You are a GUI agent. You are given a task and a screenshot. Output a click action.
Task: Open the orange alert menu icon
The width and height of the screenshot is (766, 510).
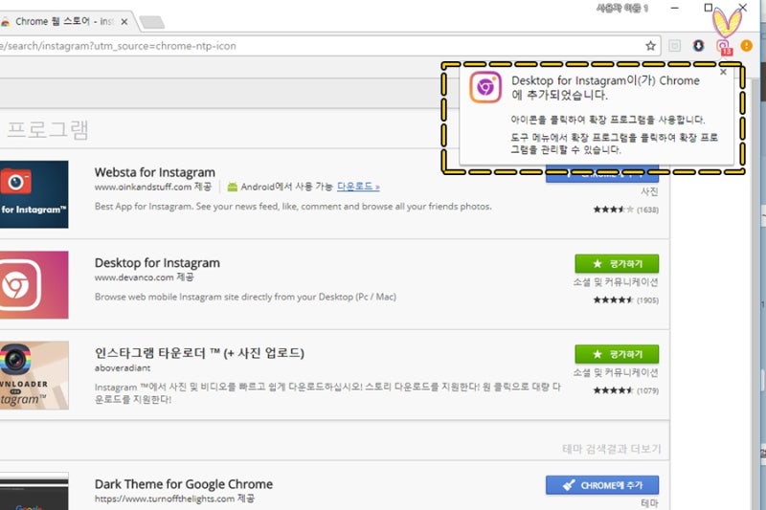point(746,45)
